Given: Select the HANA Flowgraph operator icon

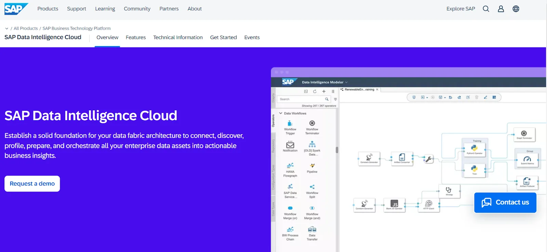Looking at the screenshot, I should coord(290,166).
